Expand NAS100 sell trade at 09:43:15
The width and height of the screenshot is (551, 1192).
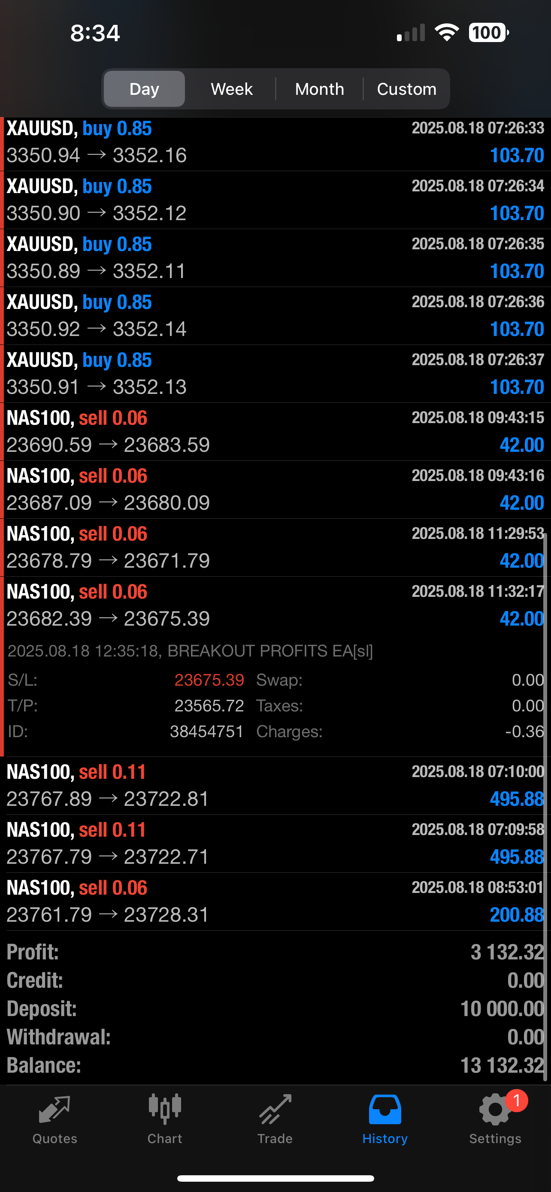tap(275, 431)
